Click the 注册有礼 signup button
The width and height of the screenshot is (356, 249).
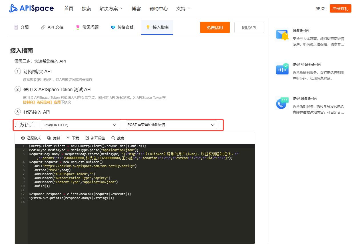pyautogui.click(x=340, y=9)
